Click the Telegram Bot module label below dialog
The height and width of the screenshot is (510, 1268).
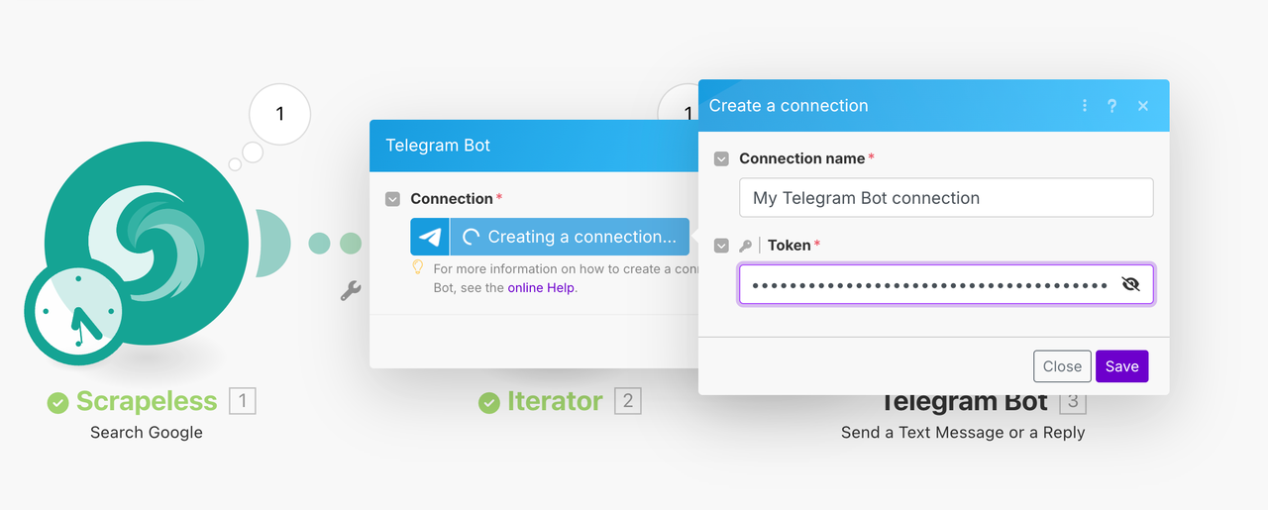(964, 403)
